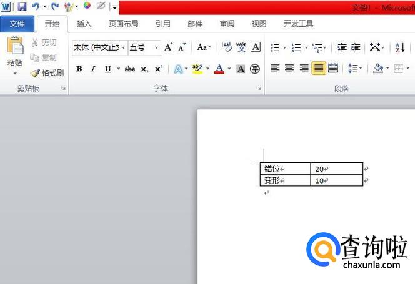Click the 粘贴 Paste clipboard icon
This screenshot has height=284, width=415.
15,46
